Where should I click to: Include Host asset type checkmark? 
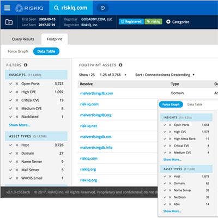11,145
